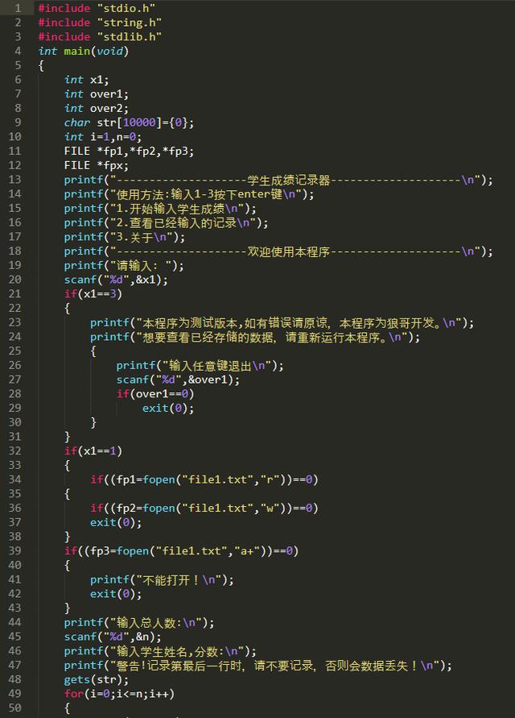Click line number 21 in gutter
Viewport: 515px width, 718px height.
14,293
